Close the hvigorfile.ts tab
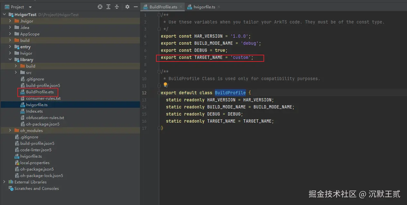This screenshot has height=205, width=407. (x=218, y=7)
